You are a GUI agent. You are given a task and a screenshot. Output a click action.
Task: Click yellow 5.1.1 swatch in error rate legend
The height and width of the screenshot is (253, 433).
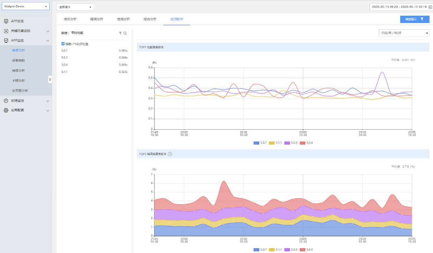pyautogui.click(x=272, y=250)
